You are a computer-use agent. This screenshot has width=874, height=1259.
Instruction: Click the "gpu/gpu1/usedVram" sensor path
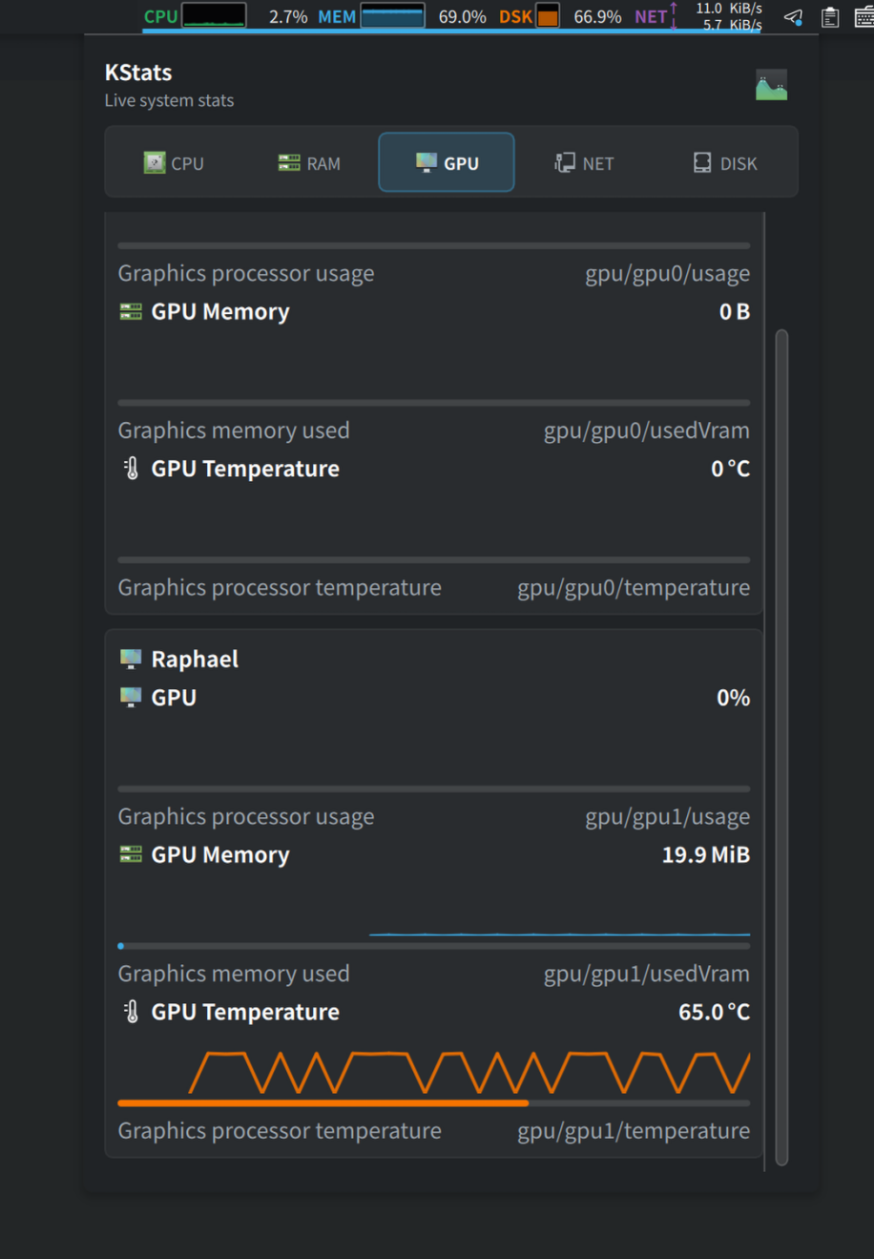pos(647,974)
